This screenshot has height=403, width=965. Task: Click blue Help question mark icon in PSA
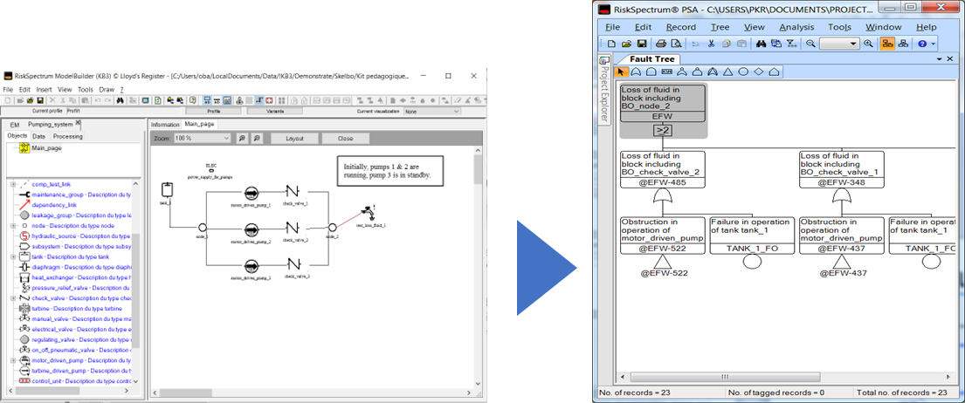tap(922, 44)
